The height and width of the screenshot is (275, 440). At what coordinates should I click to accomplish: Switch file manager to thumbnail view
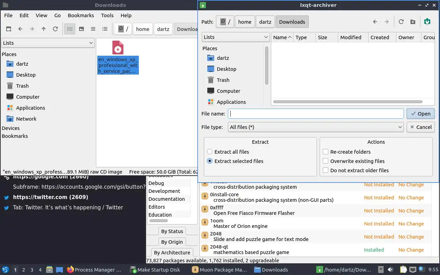click(81, 29)
